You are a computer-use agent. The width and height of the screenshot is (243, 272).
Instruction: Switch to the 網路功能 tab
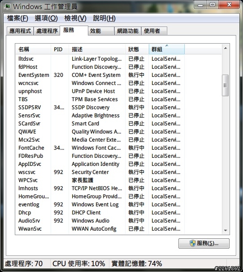tap(128, 31)
